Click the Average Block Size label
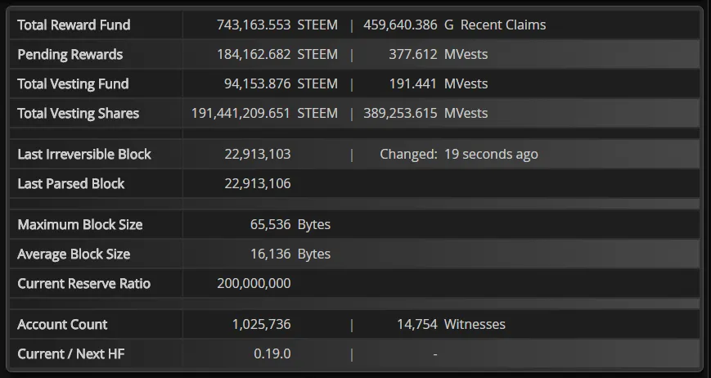Image resolution: width=711 pixels, height=378 pixels. [x=74, y=254]
